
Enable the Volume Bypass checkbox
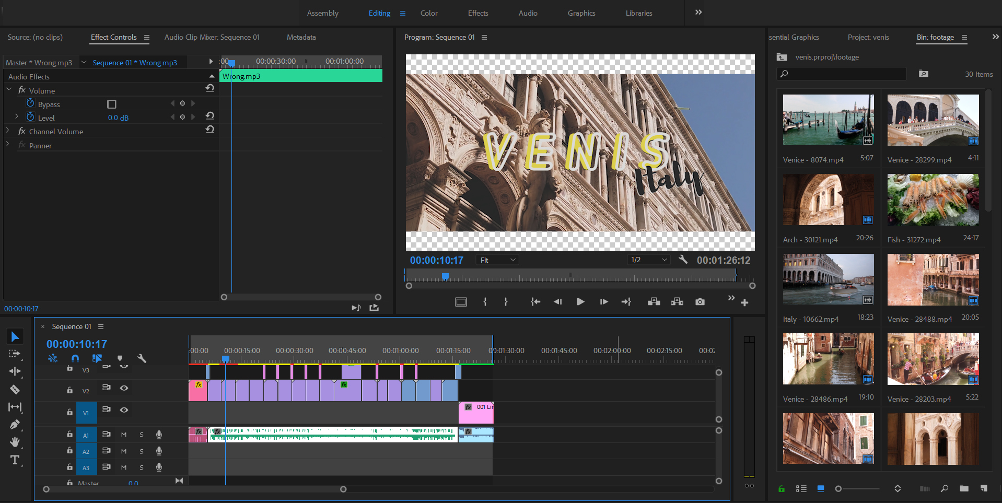tap(111, 104)
